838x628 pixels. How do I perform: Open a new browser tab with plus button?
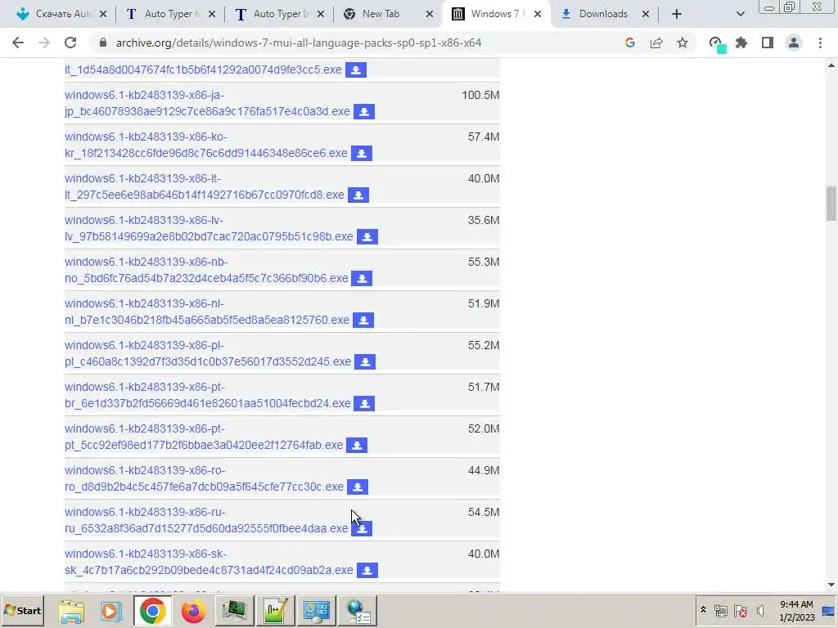tap(677, 15)
